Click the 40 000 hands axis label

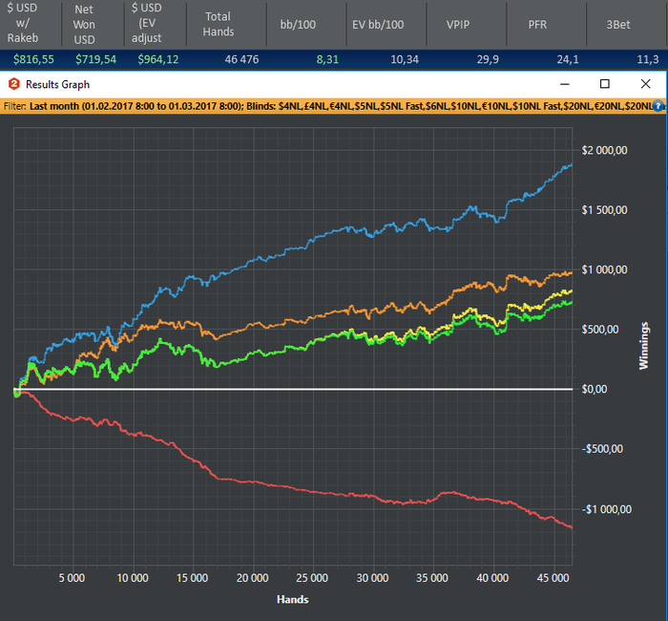[493, 578]
